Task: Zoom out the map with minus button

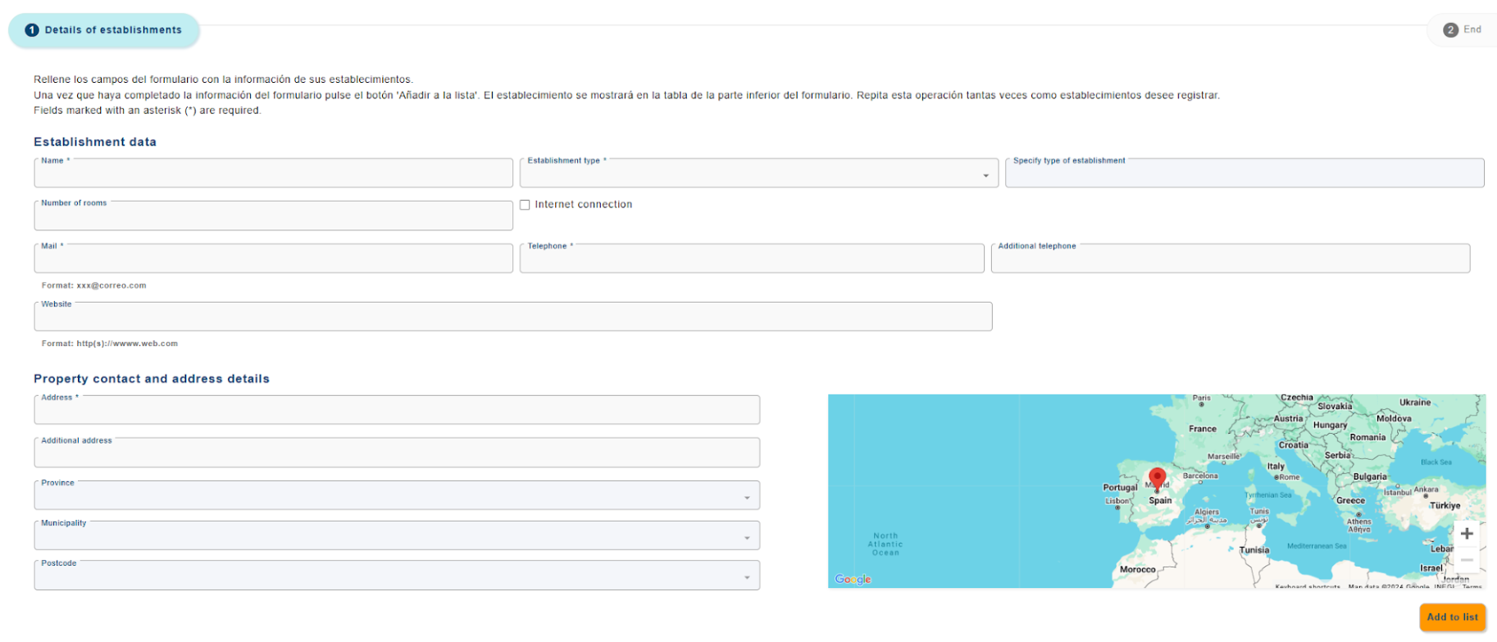Action: (1467, 560)
